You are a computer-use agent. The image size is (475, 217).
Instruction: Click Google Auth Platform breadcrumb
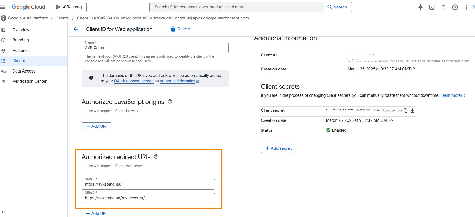coord(28,18)
